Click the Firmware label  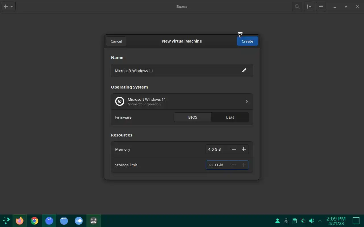click(123, 117)
